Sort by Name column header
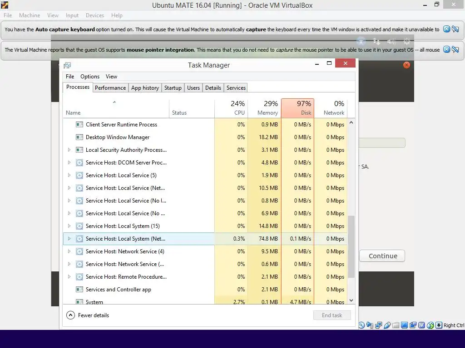This screenshot has height=348, width=465. coord(116,108)
